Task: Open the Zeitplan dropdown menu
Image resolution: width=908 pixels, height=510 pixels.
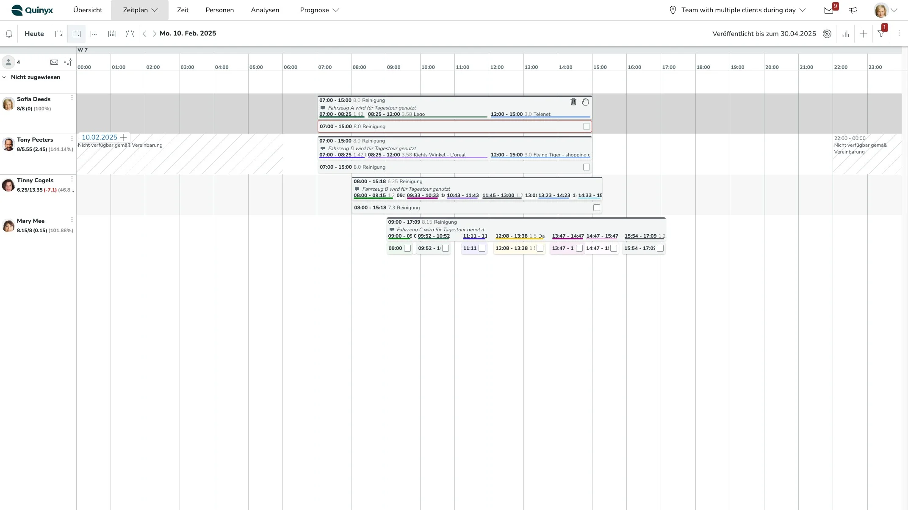Action: click(140, 10)
